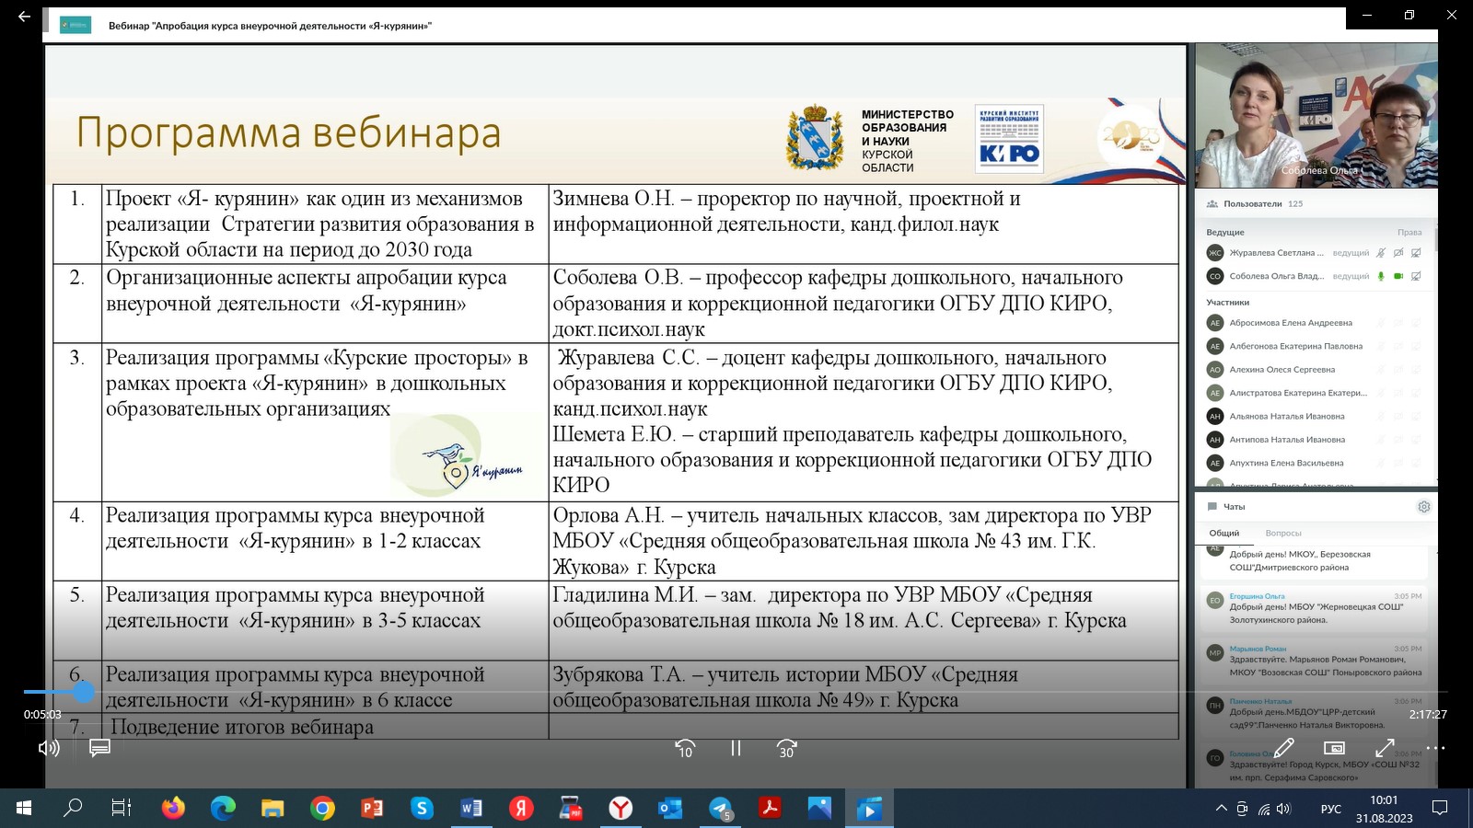Enter full screen mode in the player
The image size is (1473, 828).
click(x=1385, y=748)
